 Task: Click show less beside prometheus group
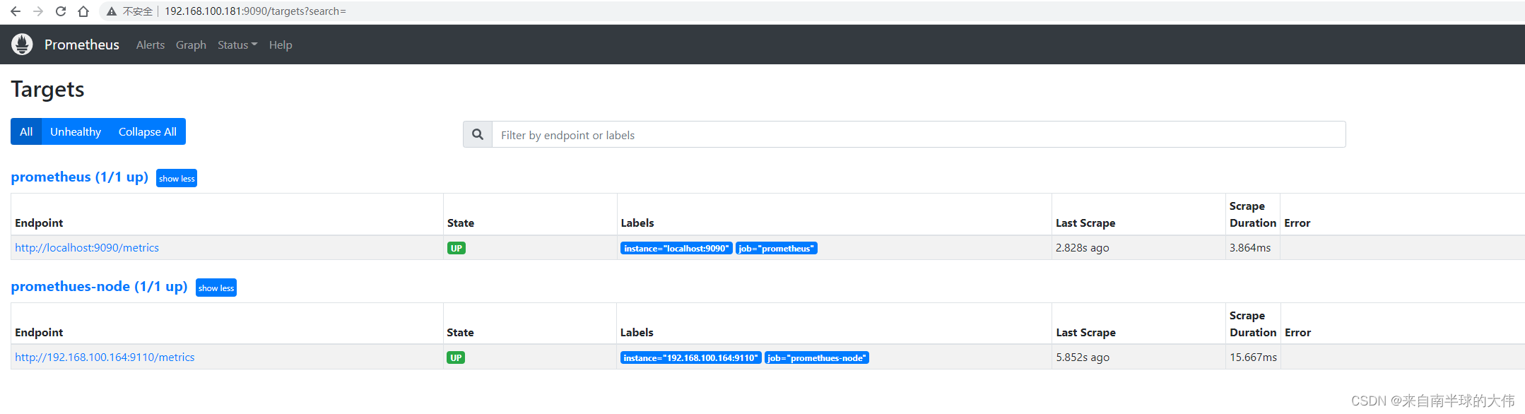[x=177, y=178]
